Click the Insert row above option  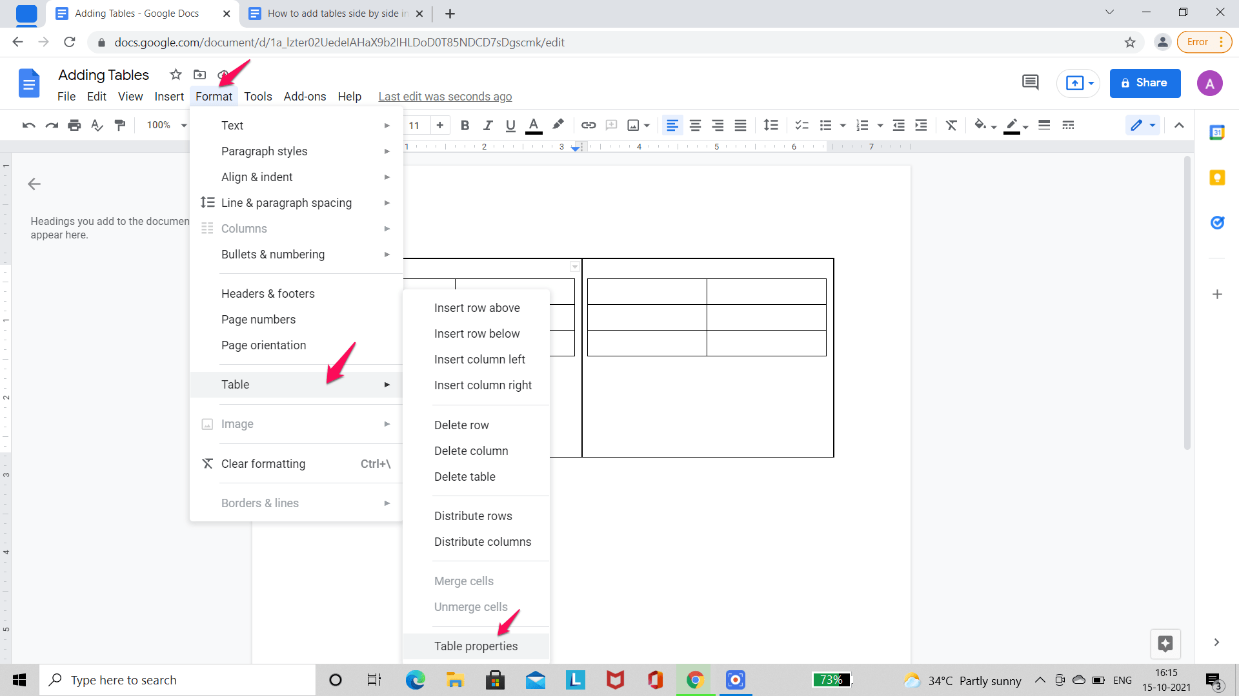click(x=476, y=307)
